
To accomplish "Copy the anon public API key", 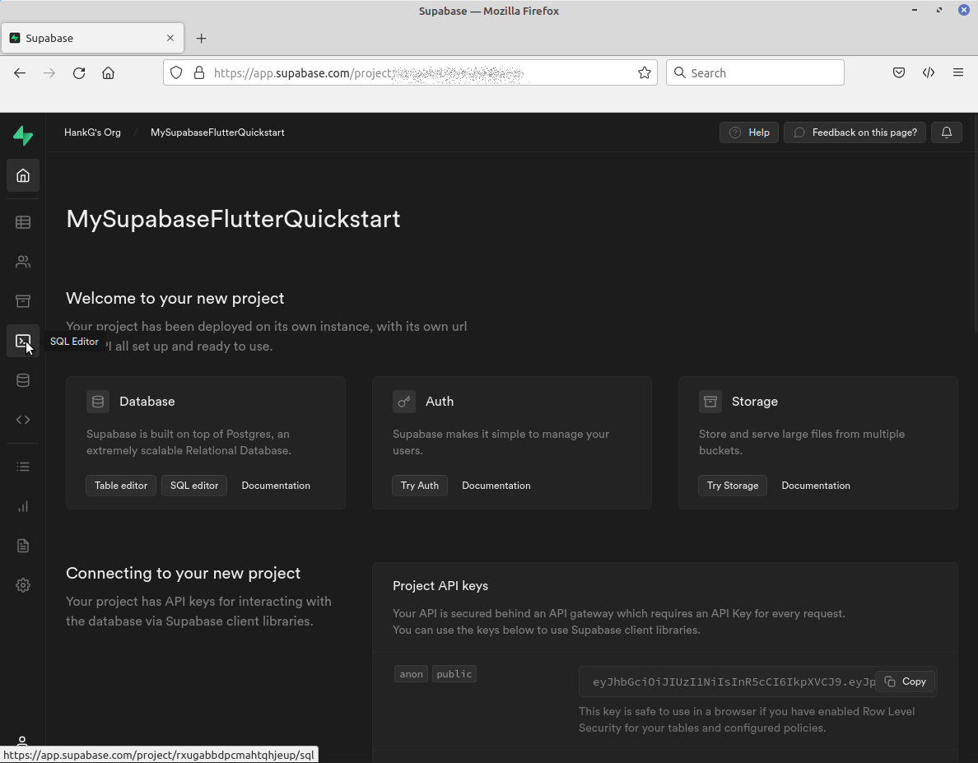I will point(906,682).
